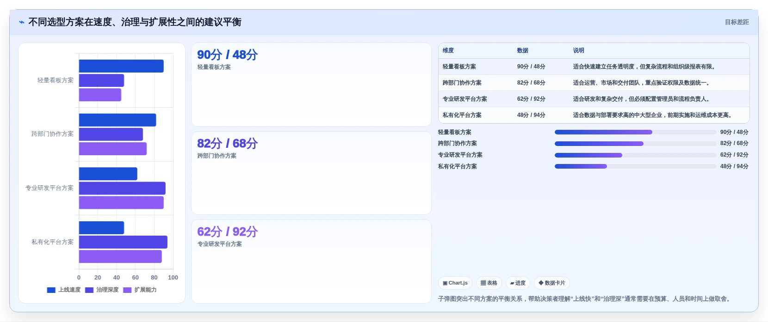
Task: Click the lightning icon beside the title
Action: click(x=22, y=22)
